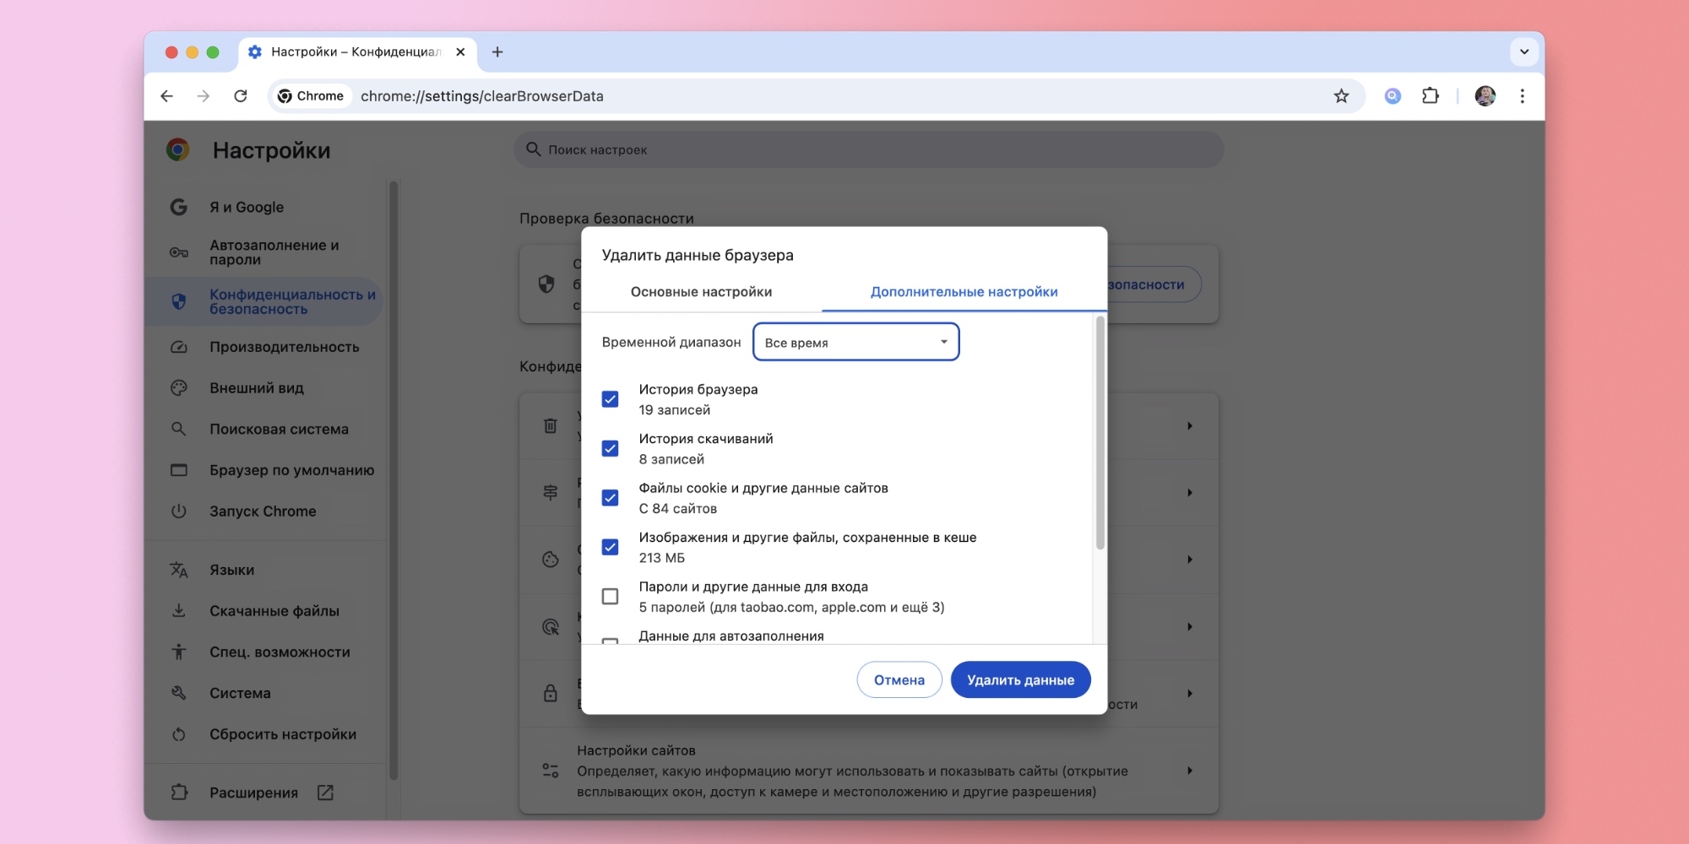Enable Пароли и другие данные для входа checkbox

tap(610, 597)
